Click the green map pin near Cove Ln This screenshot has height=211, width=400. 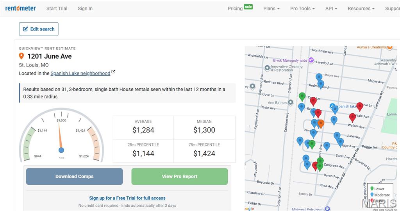(302, 97)
